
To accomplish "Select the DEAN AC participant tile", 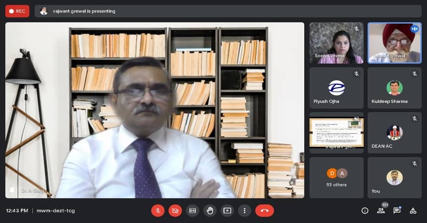I will tap(394, 133).
